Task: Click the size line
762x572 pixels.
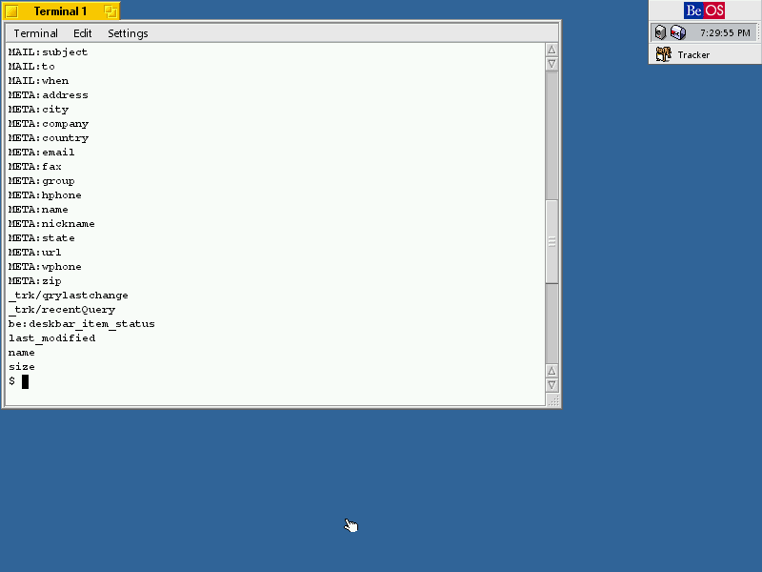Action: point(21,367)
